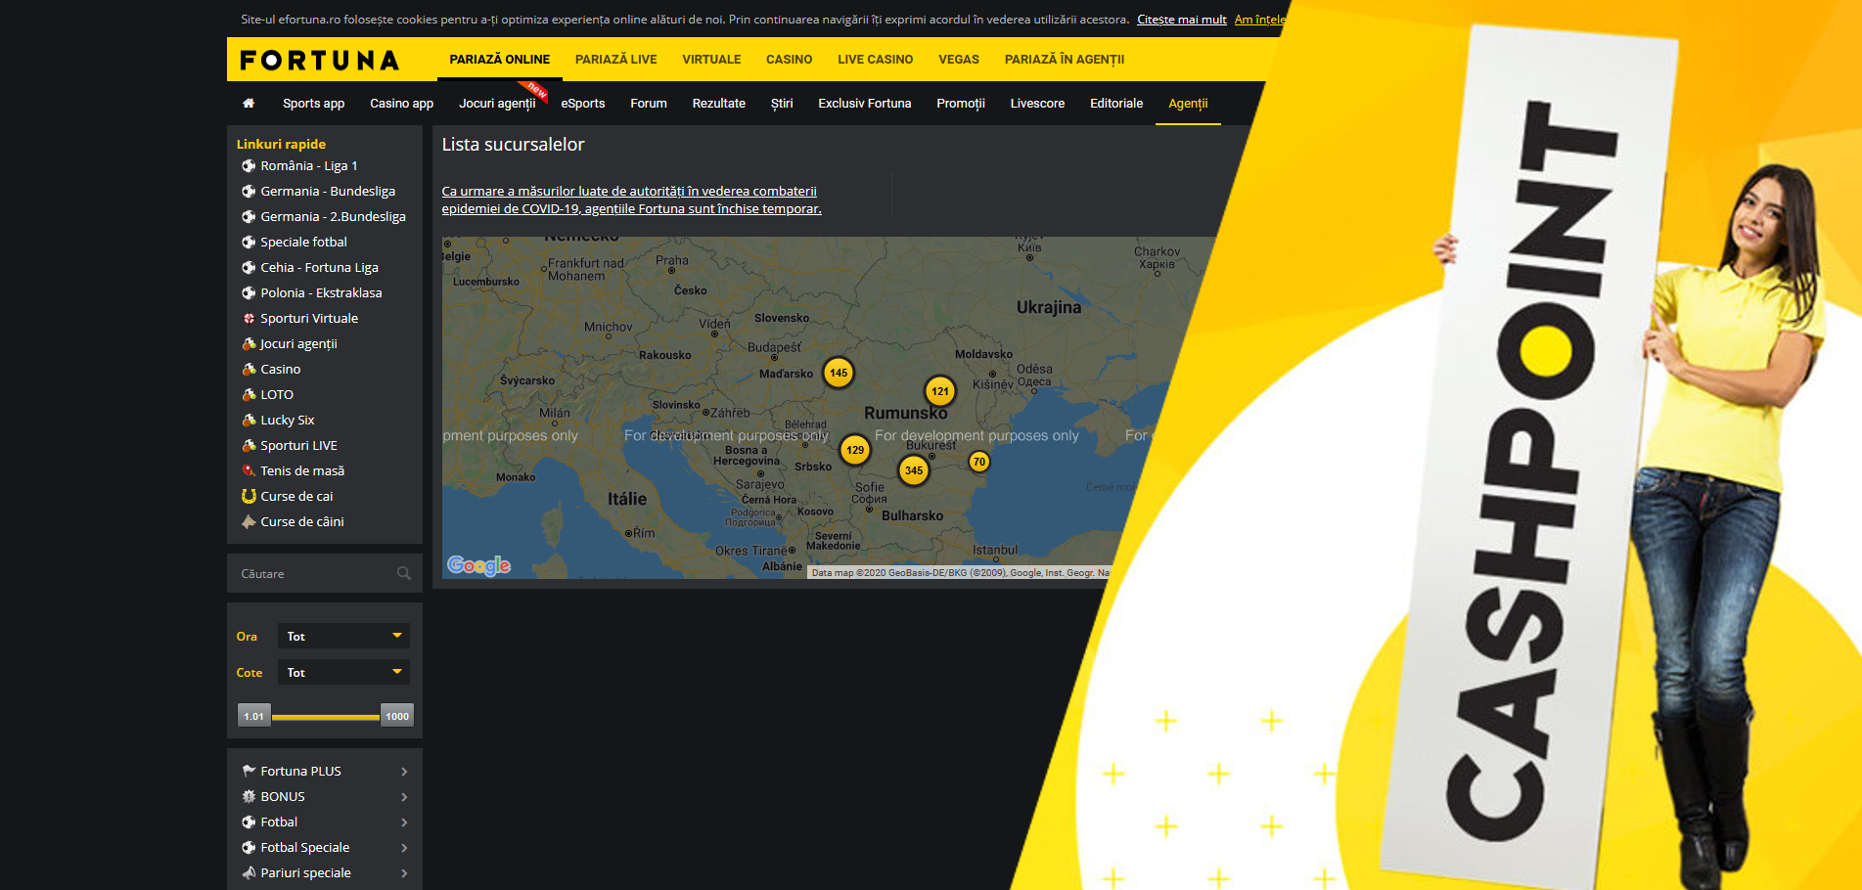
Task: Expand BONUS category arrow
Action: pos(404,797)
